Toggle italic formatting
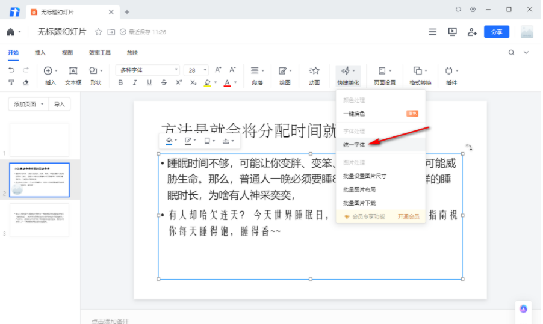543x324 pixels. [x=135, y=82]
